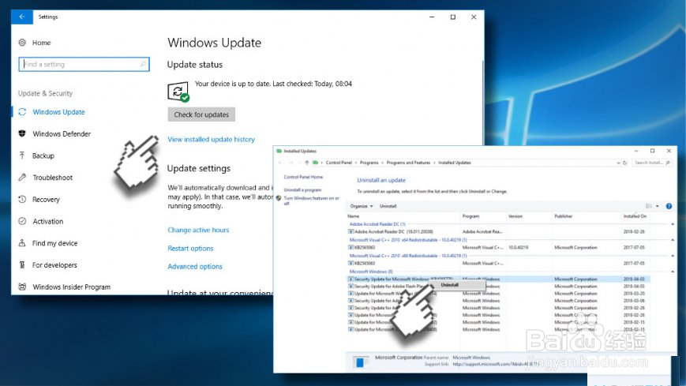Click Control Panel in the breadcrumb path

339,163
